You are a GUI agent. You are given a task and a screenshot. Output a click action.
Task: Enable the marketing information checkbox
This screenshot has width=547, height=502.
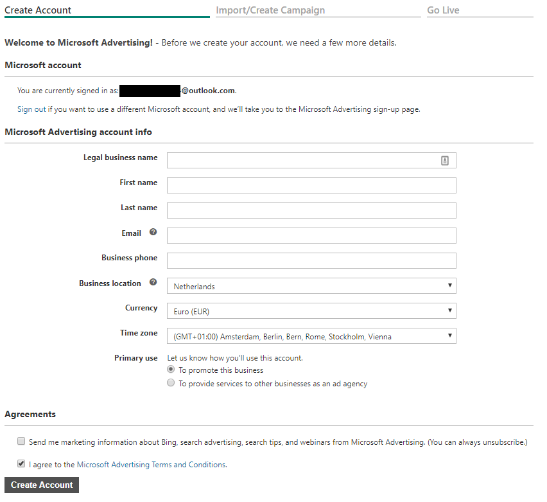(x=21, y=441)
